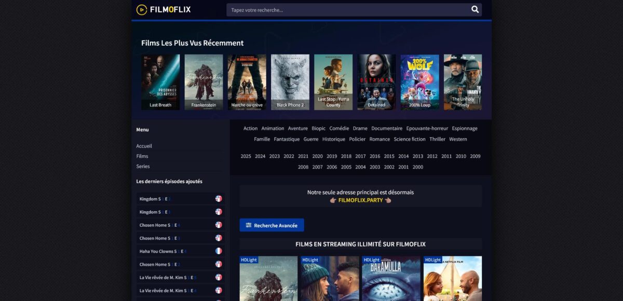
Task: Follow the FILMOFLIX.PARTY address link
Action: (x=360, y=200)
